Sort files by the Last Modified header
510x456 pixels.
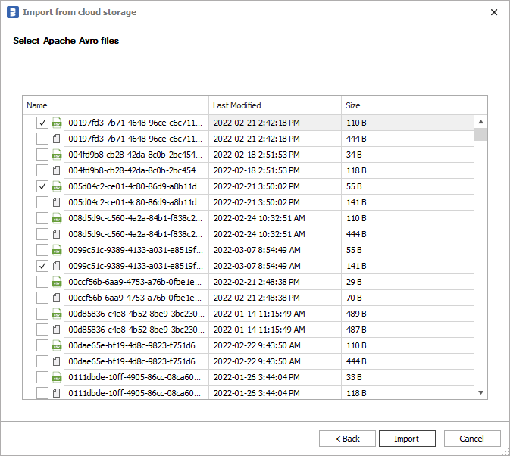tap(274, 105)
